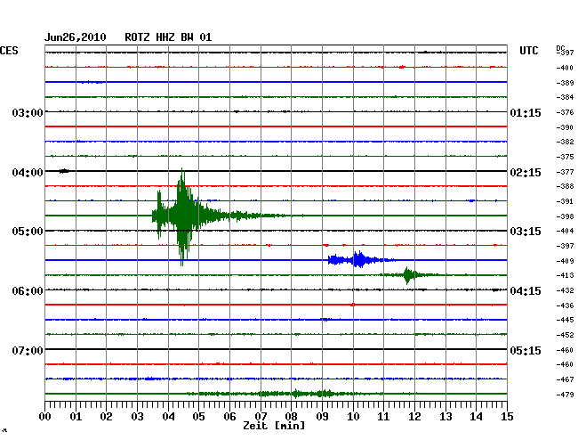The height and width of the screenshot is (440, 578).
Task: Click minute 11 on the time axis
Action: pyautogui.click(x=383, y=416)
